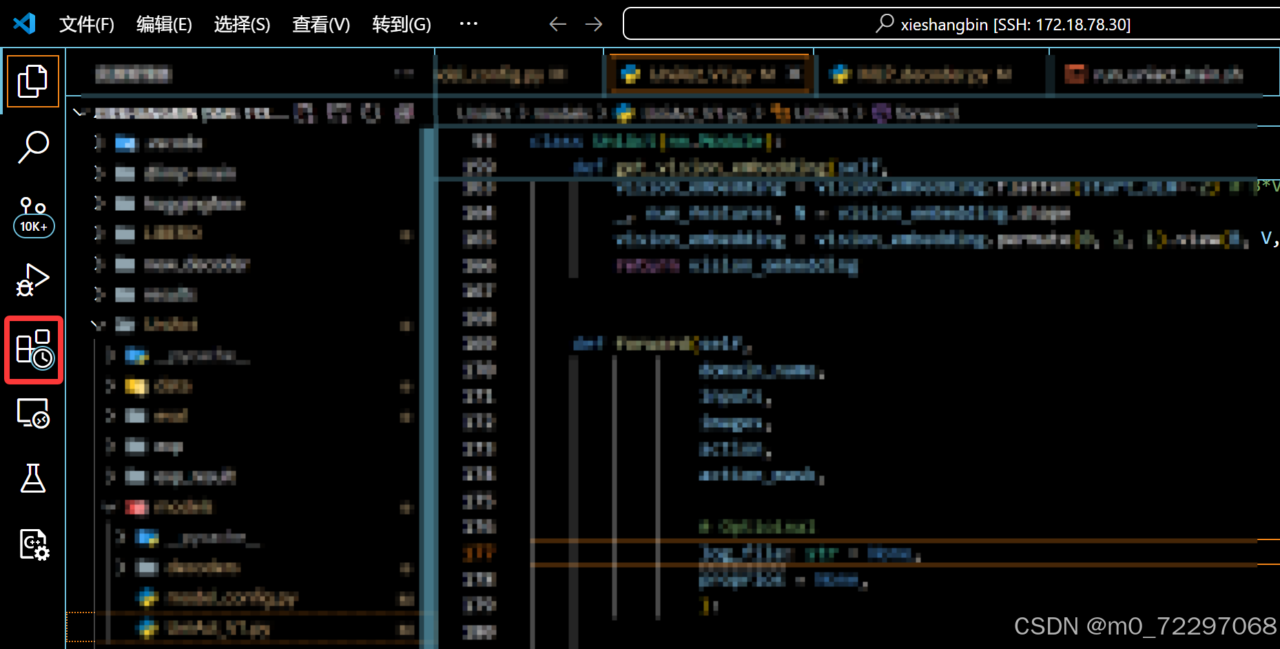Open the Extensions view icon

coord(34,349)
